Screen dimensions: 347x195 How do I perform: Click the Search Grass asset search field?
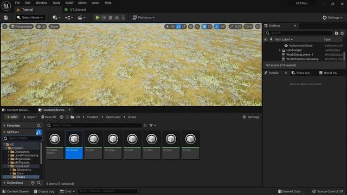pos(94,125)
